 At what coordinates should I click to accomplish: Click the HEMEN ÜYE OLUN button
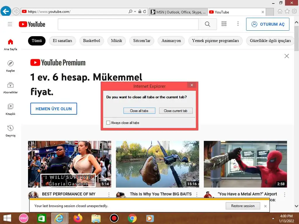point(54,108)
